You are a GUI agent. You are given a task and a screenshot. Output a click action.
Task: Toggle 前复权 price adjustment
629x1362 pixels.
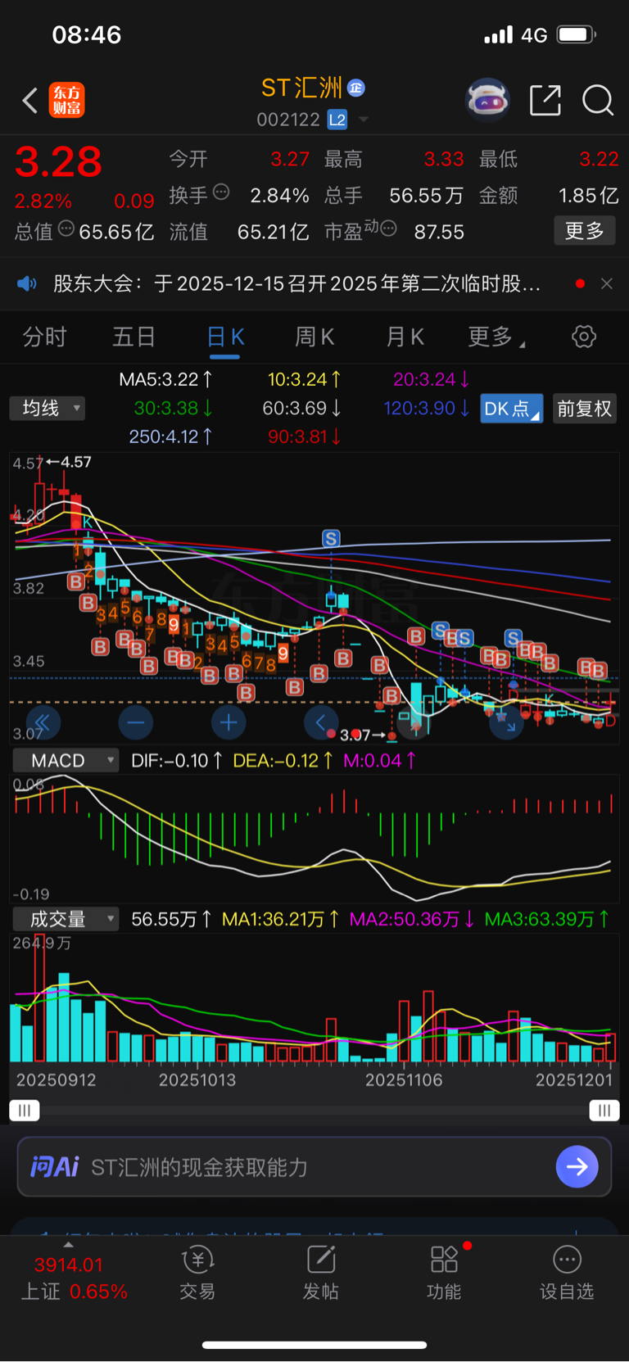(584, 409)
